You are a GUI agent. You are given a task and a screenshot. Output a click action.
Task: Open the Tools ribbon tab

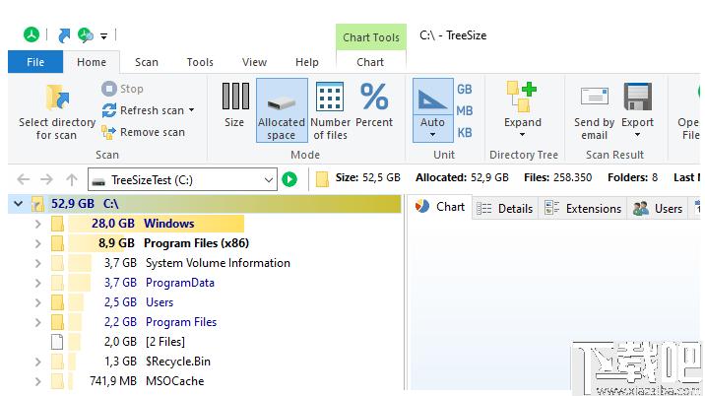tap(200, 62)
